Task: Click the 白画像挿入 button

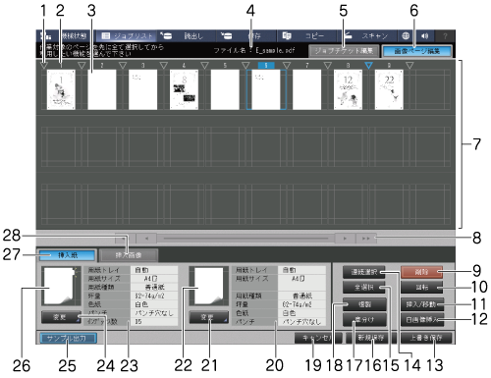Action: (x=422, y=319)
